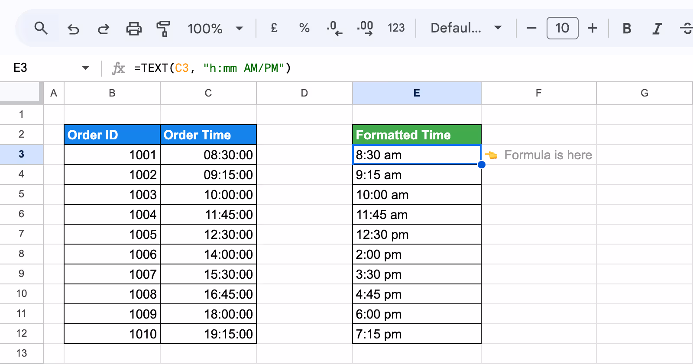Select column F header

[x=539, y=93]
